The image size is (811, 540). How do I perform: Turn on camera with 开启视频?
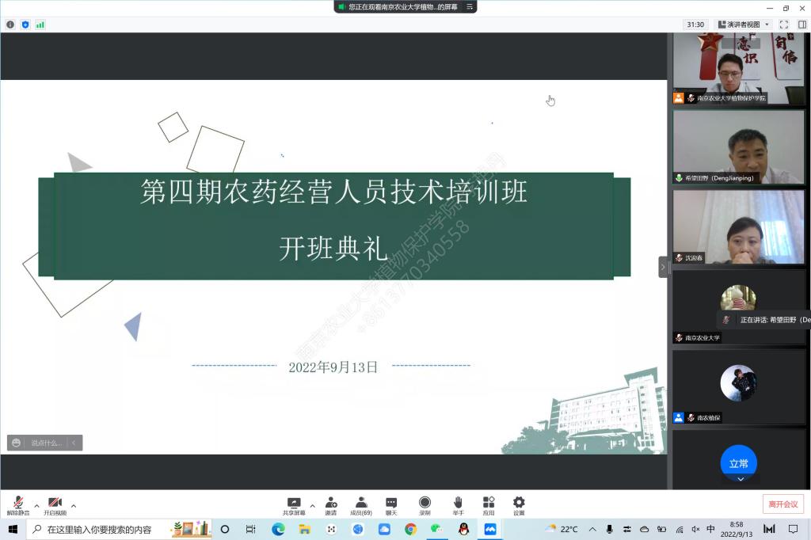[x=55, y=504]
